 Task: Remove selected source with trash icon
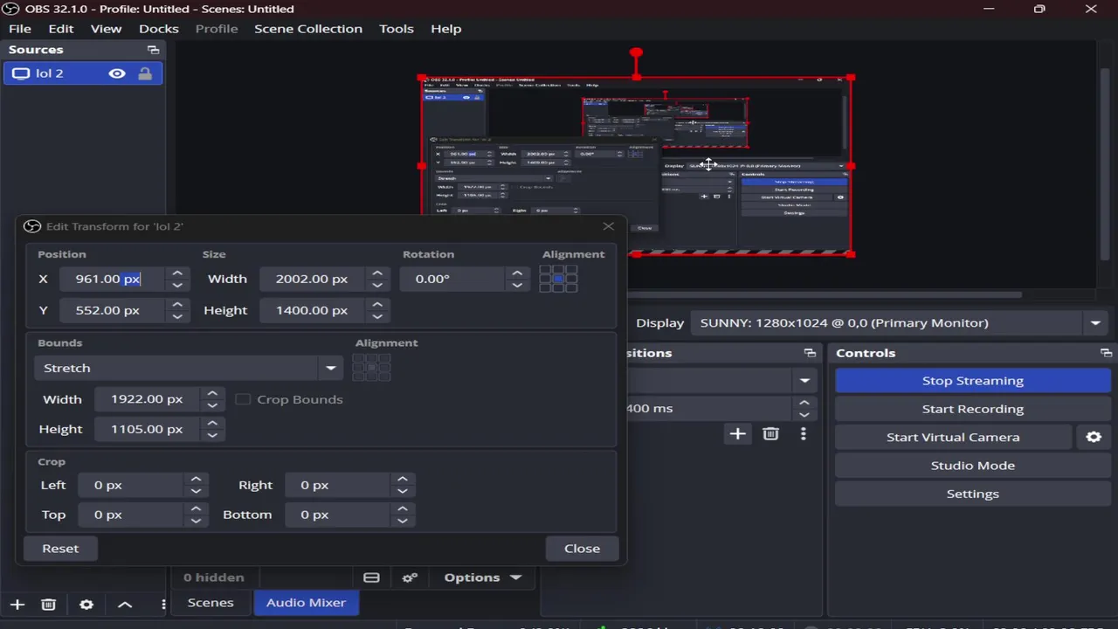tap(48, 605)
